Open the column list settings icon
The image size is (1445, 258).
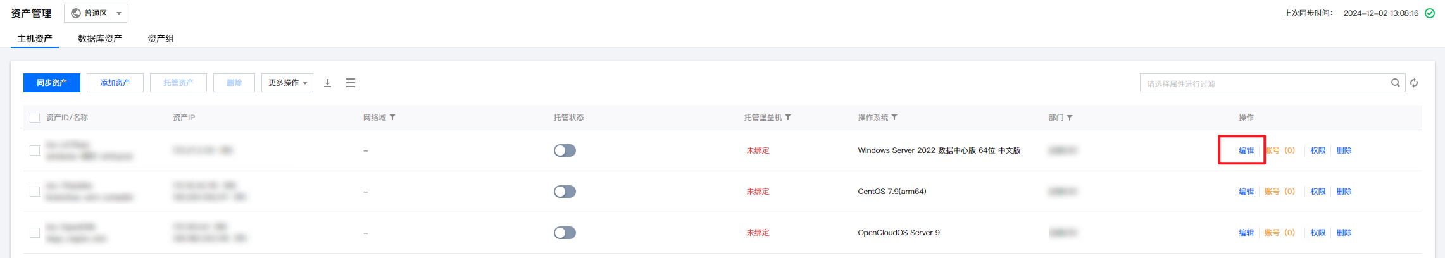click(351, 83)
